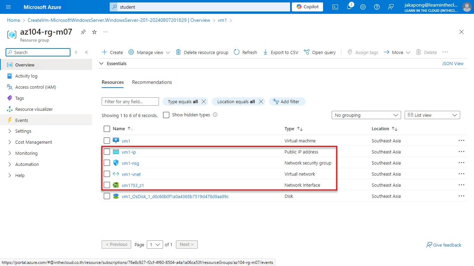Open Activity log in sidebar
474x266 pixels.
(26, 76)
